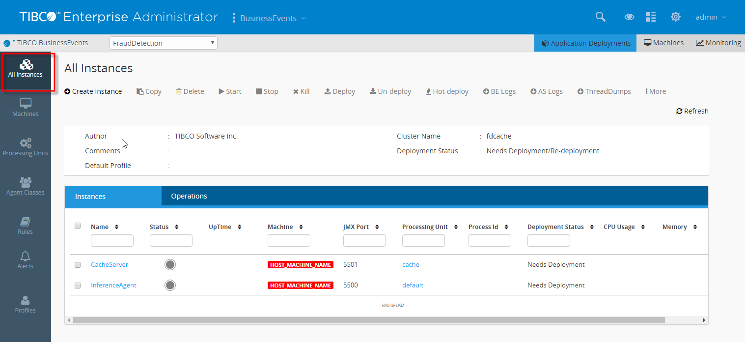Click the Machine filter input field

[x=289, y=240]
